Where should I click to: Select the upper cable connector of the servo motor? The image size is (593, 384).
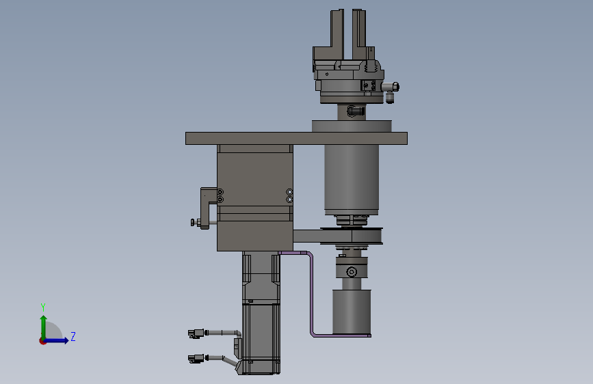197,333
